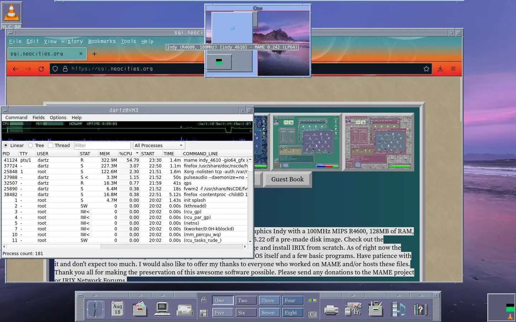
Task: Switch to workspace Five
Action: pyautogui.click(x=223, y=313)
